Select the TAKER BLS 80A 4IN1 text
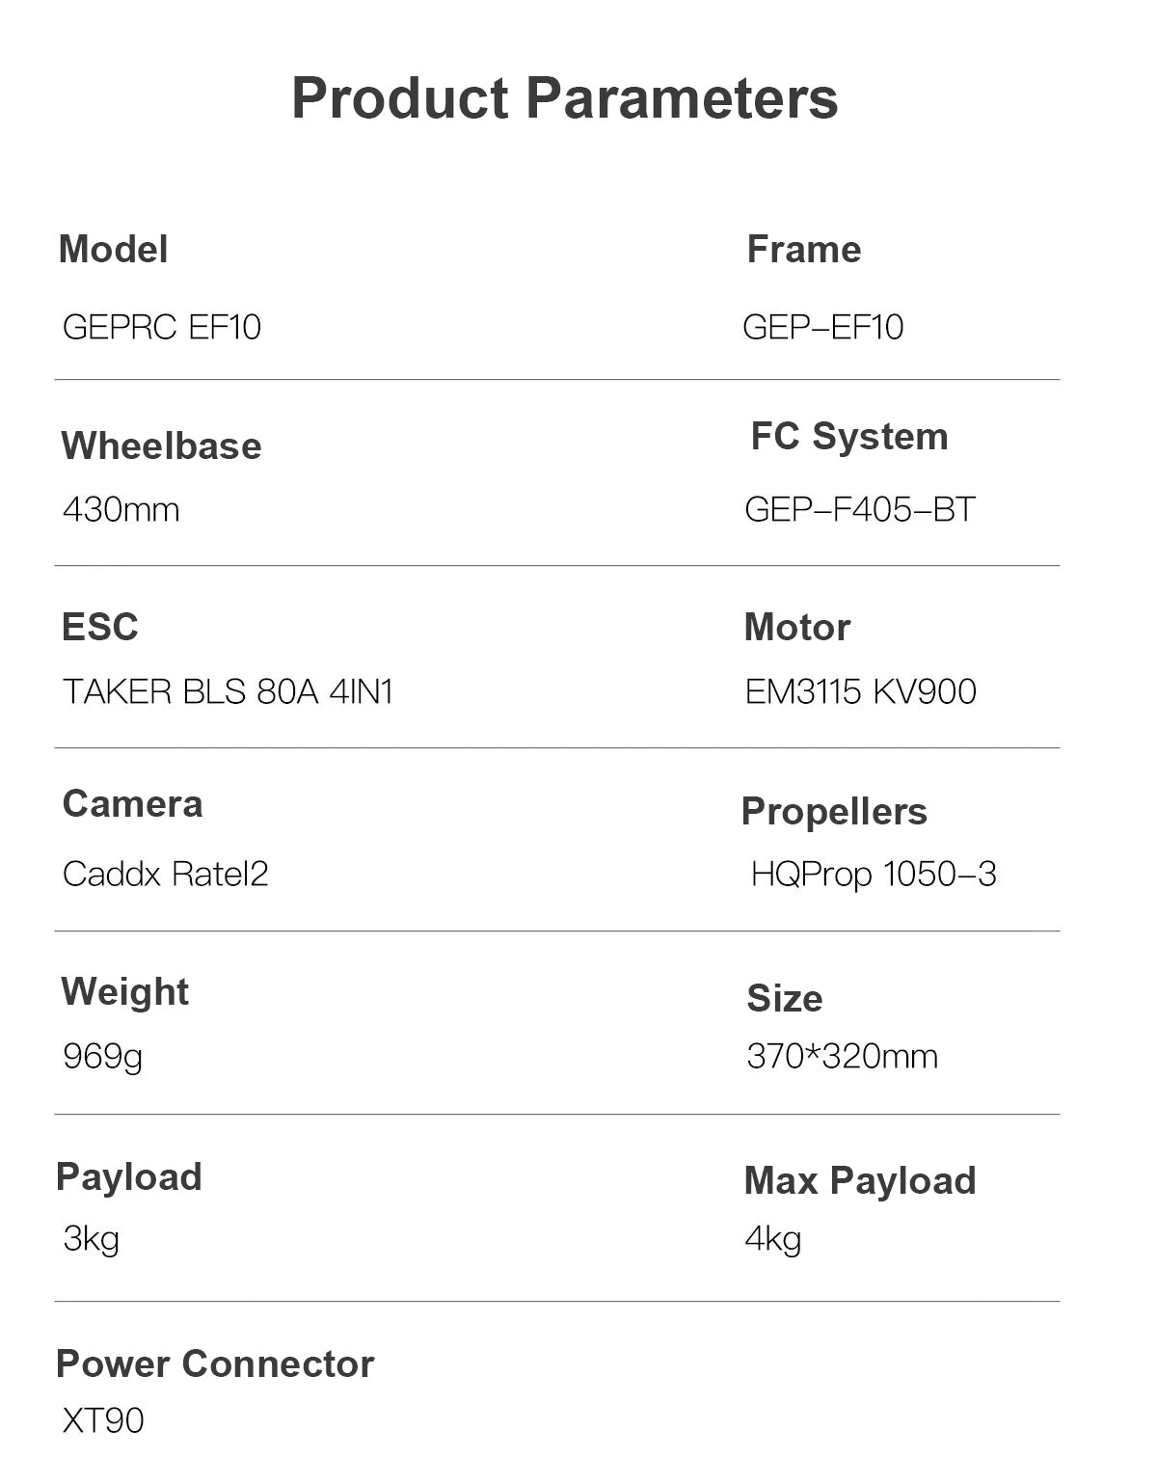Screen dimensions: 1157x1457 tap(228, 692)
